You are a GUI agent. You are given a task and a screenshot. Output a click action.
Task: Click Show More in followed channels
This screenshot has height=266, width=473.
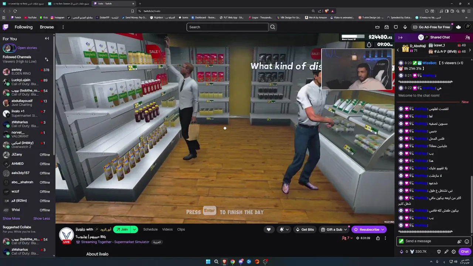click(x=11, y=218)
